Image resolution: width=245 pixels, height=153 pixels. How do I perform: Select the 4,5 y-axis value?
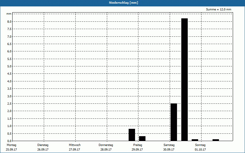(9, 74)
